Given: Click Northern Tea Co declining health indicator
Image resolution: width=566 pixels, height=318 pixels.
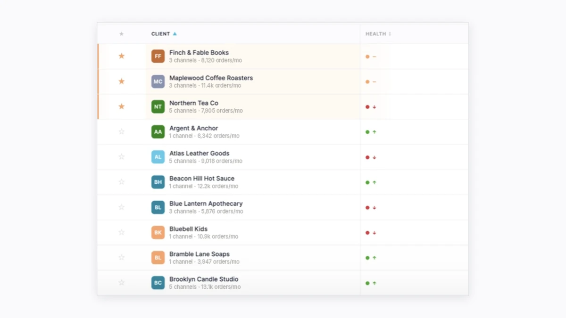Looking at the screenshot, I should (x=371, y=107).
